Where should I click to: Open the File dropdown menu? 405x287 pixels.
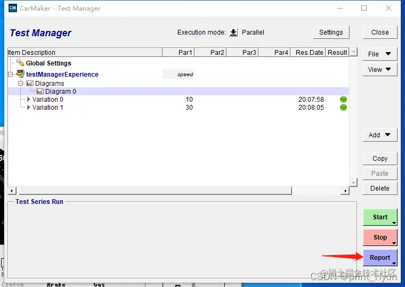pos(379,54)
